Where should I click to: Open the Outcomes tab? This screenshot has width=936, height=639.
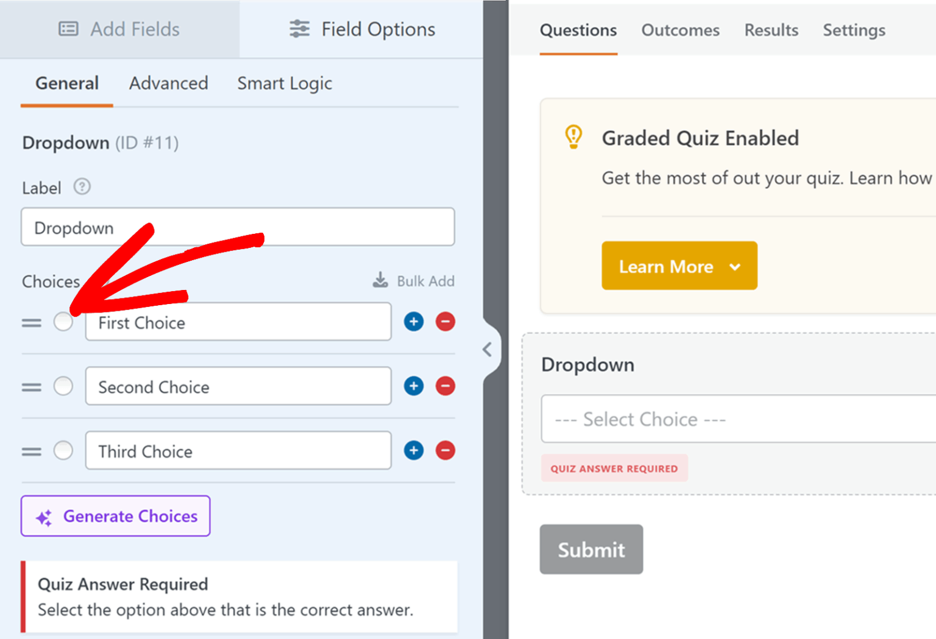coord(680,30)
